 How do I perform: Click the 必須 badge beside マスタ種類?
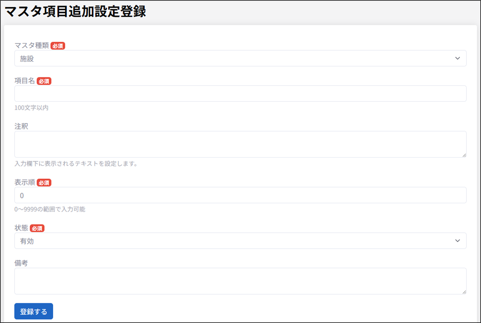tap(58, 46)
